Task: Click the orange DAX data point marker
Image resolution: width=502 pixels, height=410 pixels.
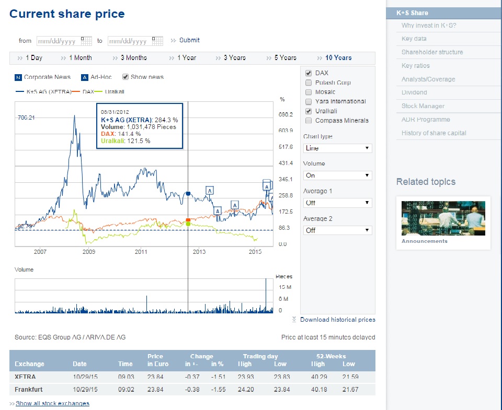Action: click(x=188, y=220)
